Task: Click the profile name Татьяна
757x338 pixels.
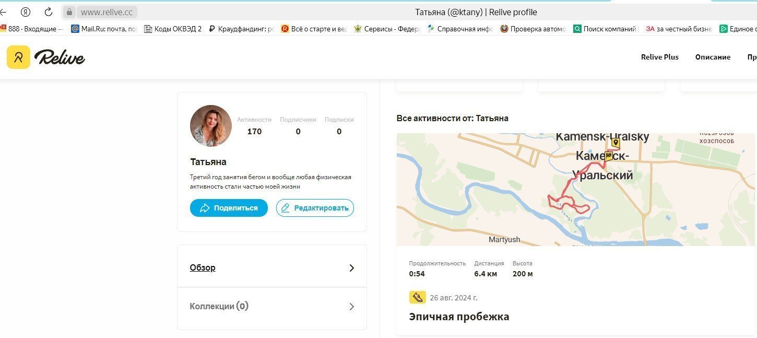Action: 208,162
